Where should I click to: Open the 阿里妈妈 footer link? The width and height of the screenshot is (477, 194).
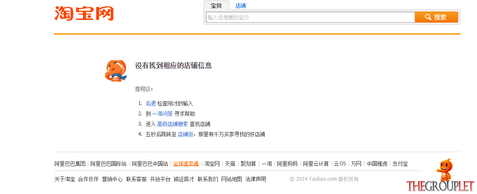[287, 164]
